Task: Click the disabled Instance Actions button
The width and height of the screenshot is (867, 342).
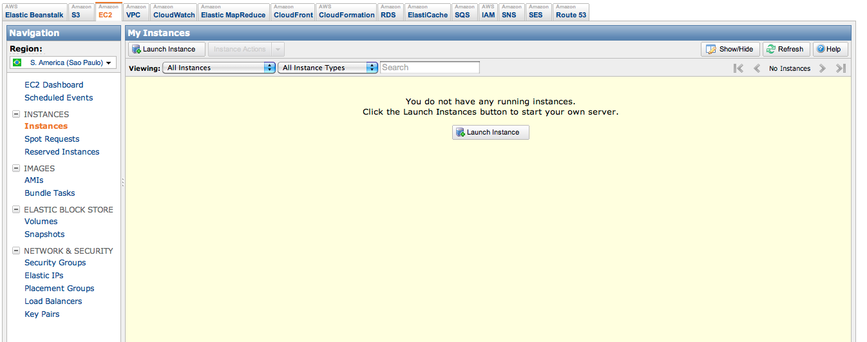Action: pos(240,49)
